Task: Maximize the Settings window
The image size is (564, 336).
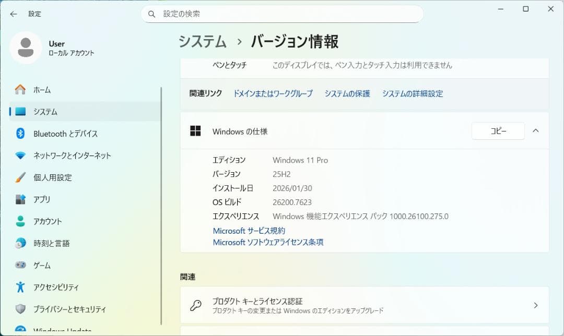Action: [x=525, y=9]
